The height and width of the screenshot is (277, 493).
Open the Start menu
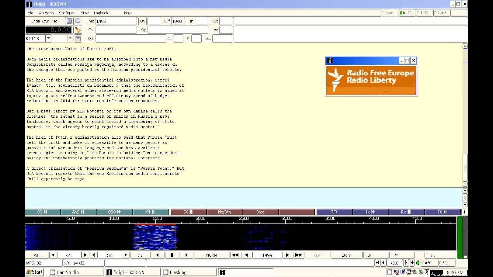tap(35, 272)
